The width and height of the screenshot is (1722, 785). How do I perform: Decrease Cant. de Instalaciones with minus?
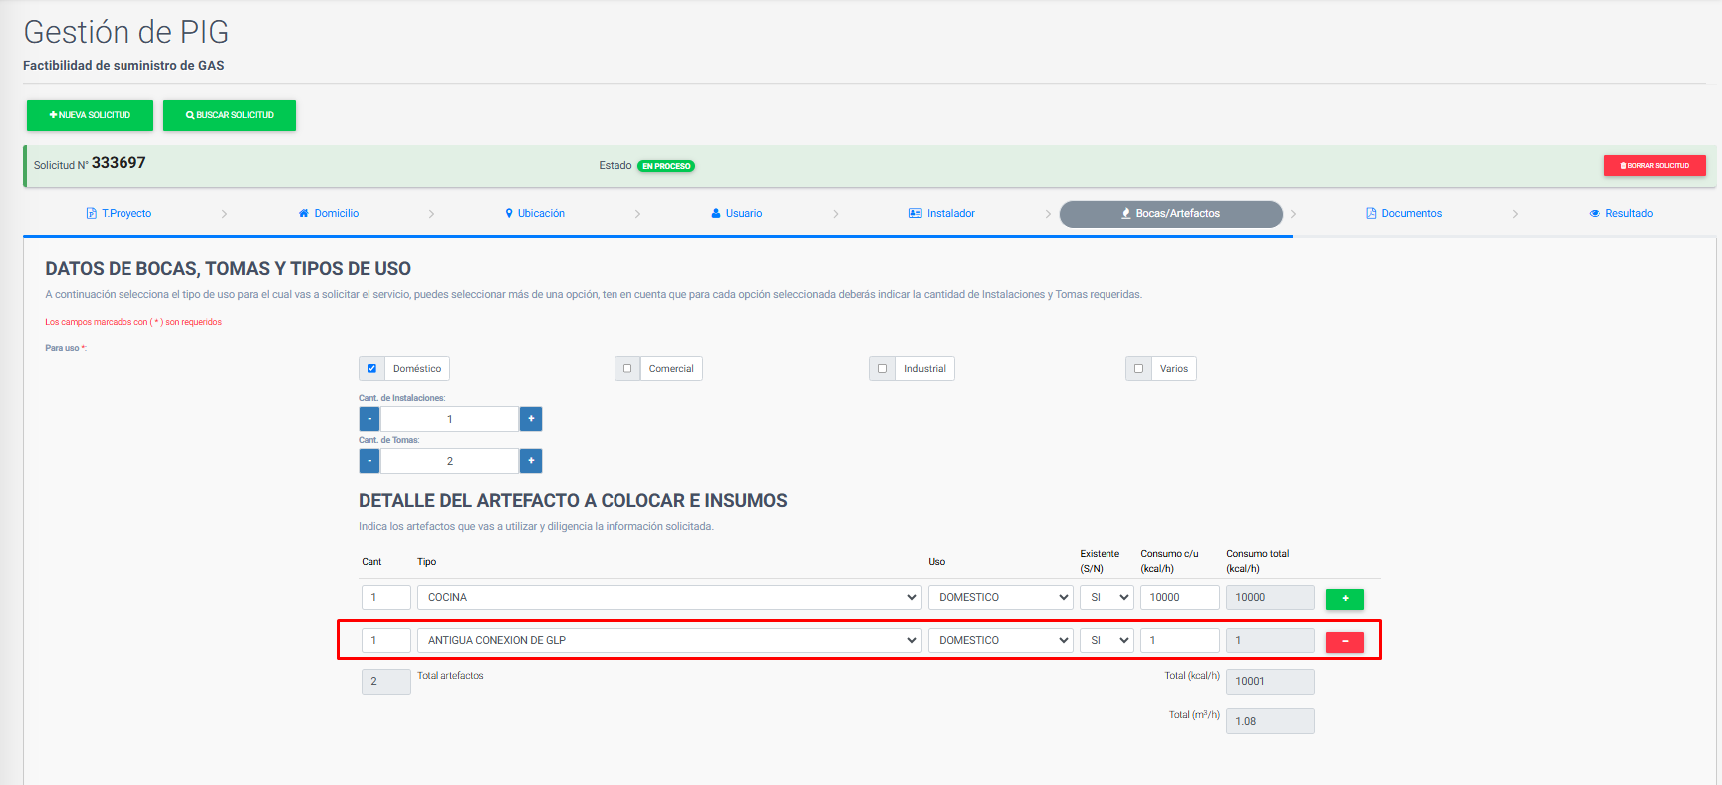tap(369, 419)
